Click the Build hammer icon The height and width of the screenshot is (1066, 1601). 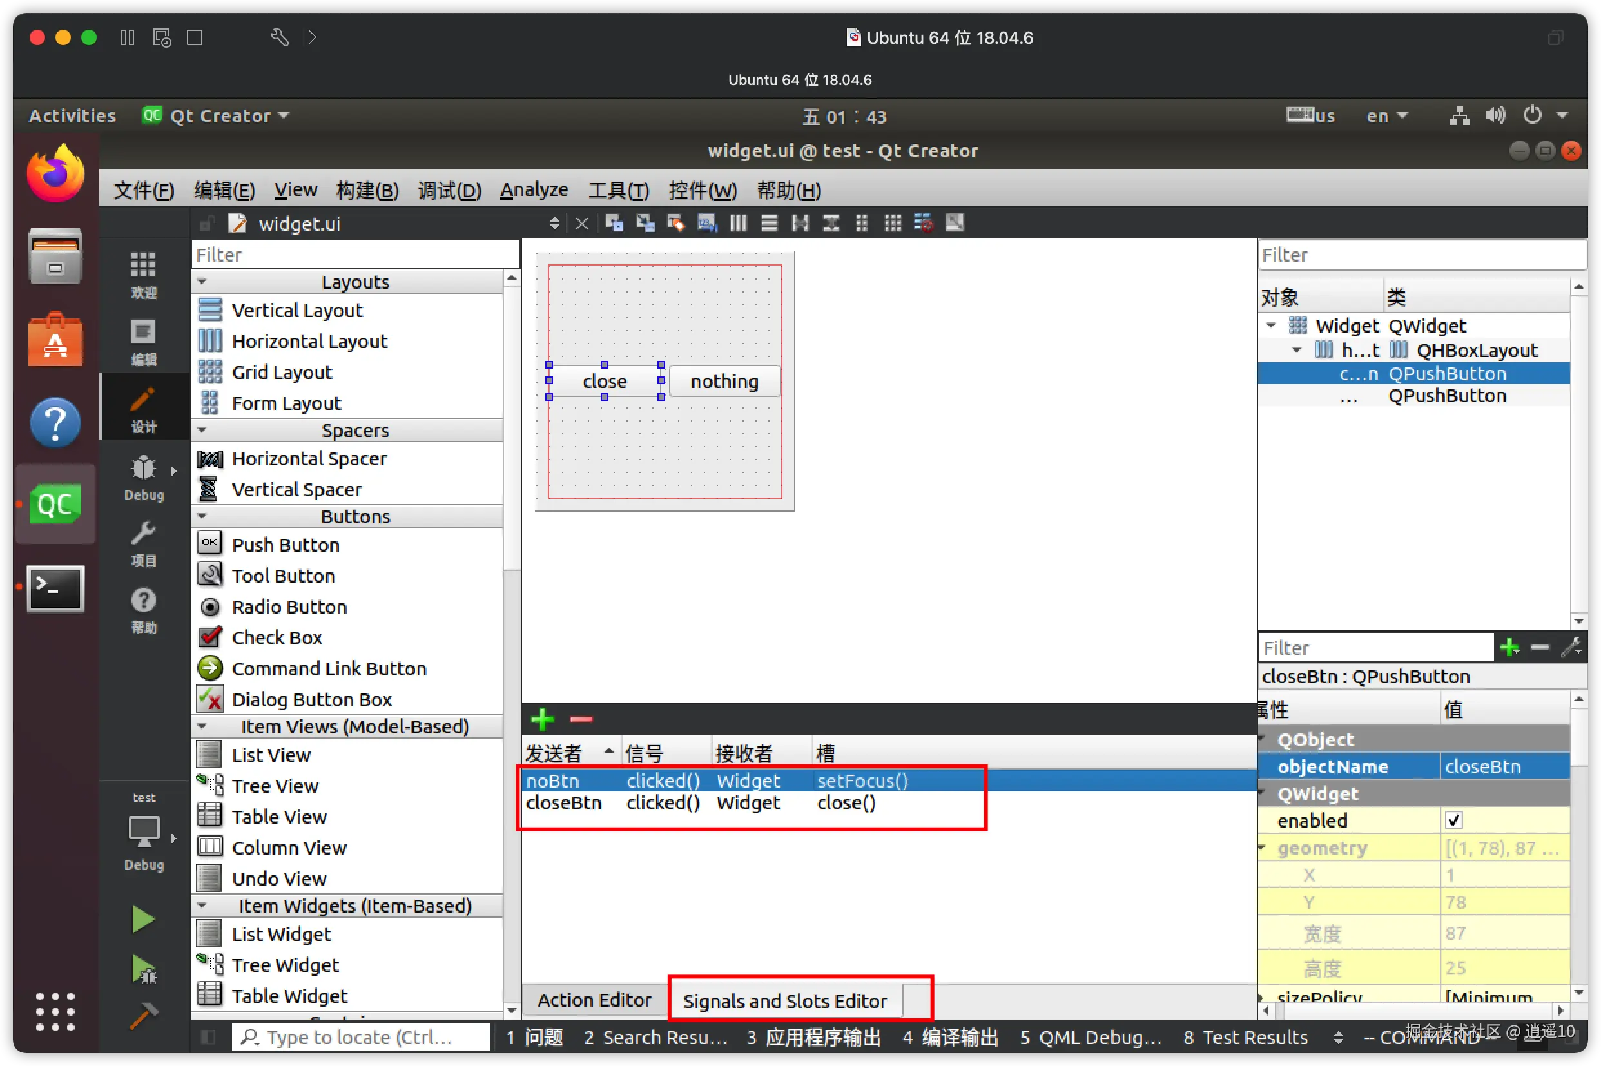[x=143, y=1016]
